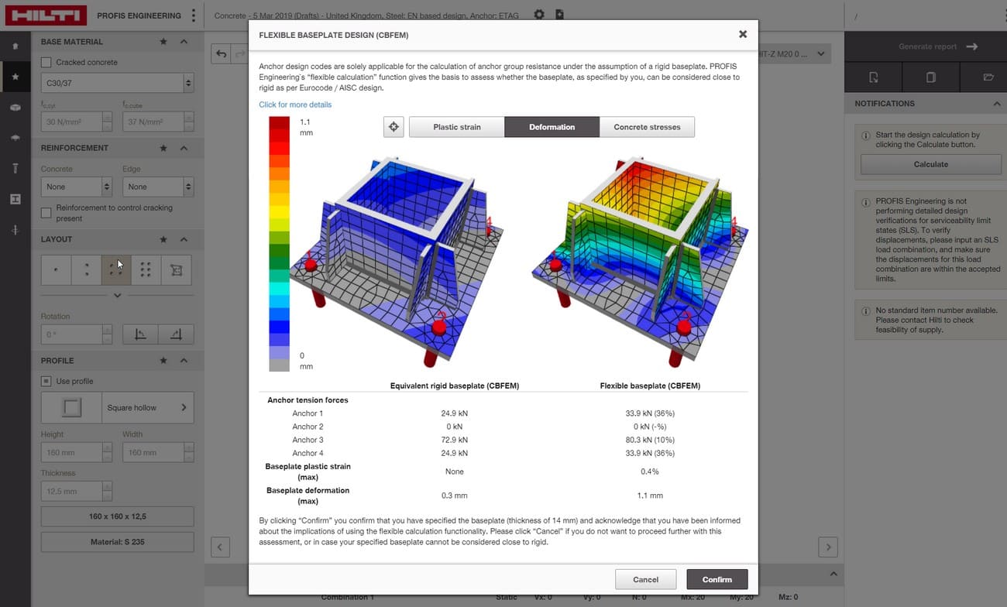Switch to Concrete stresses view

647,127
